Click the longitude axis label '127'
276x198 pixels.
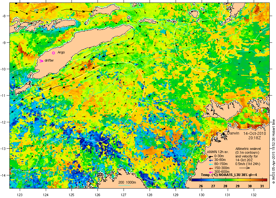[124, 195]
